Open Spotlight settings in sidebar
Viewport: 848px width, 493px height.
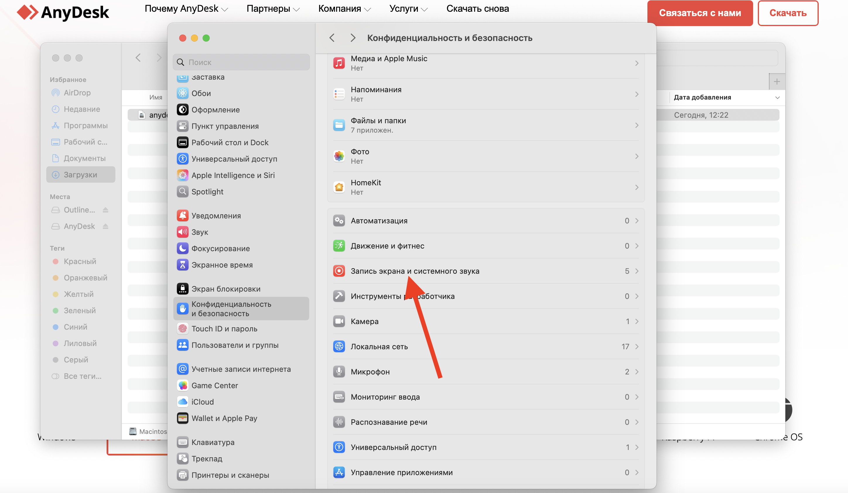coord(241,192)
